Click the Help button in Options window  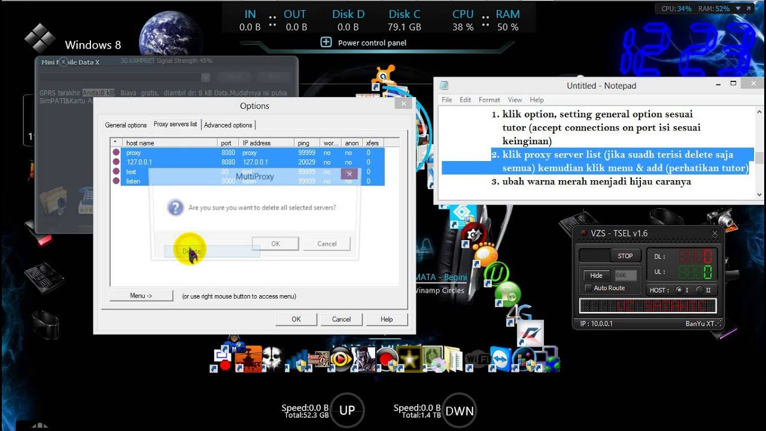click(x=387, y=319)
